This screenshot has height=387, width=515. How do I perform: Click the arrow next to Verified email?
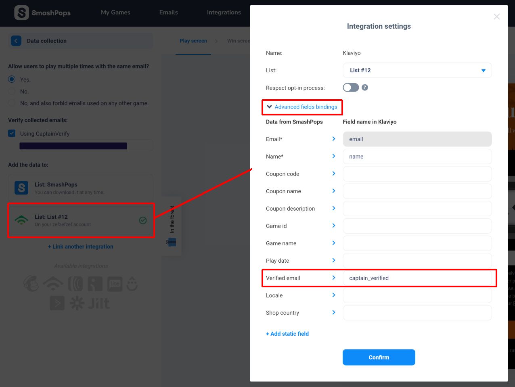click(334, 278)
